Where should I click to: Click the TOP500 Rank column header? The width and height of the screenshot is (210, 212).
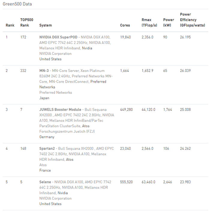pos(26,23)
